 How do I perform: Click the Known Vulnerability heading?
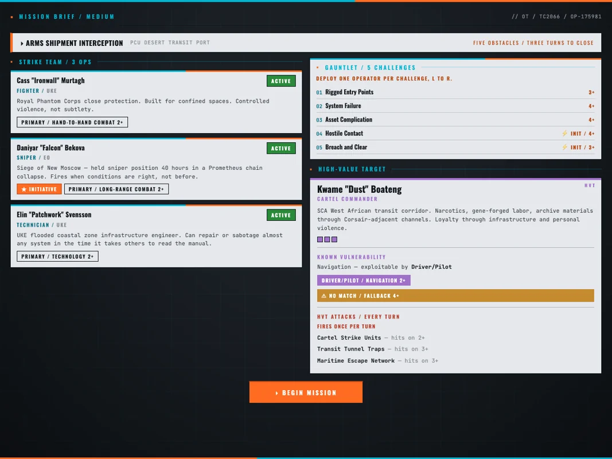(351, 257)
